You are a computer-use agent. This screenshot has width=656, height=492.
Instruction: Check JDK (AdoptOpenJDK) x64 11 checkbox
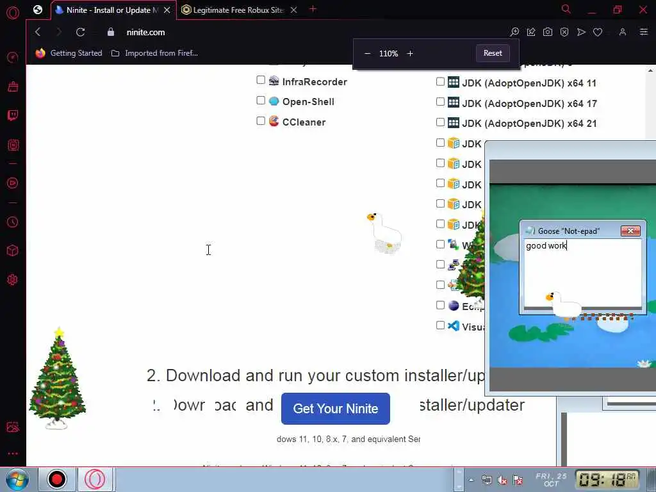coord(440,81)
